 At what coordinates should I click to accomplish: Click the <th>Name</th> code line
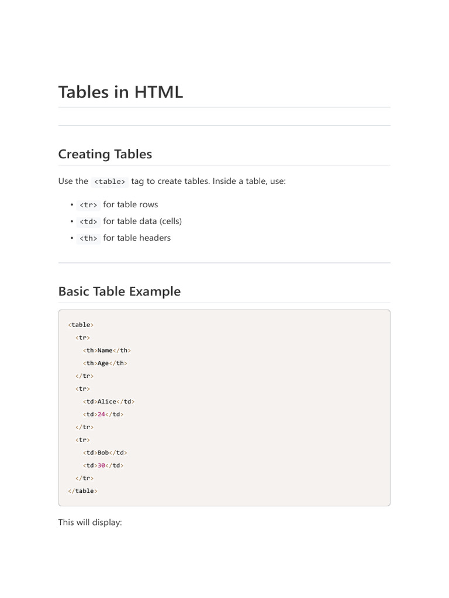coord(107,350)
